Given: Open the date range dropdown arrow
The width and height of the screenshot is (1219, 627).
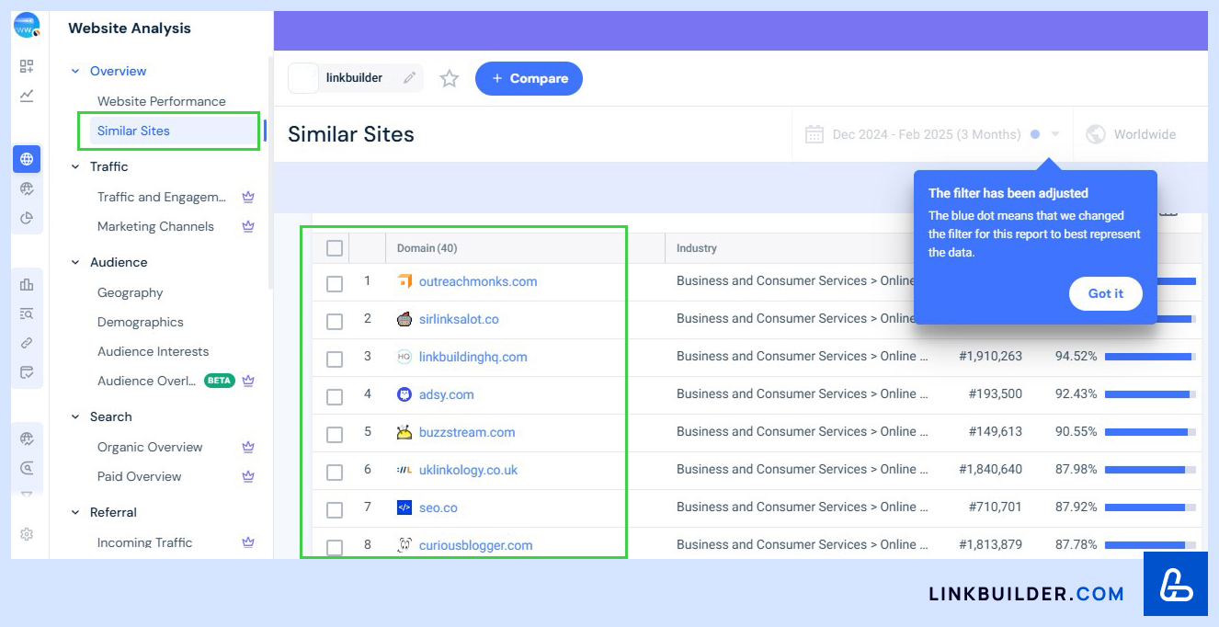Looking at the screenshot, I should click(1055, 134).
